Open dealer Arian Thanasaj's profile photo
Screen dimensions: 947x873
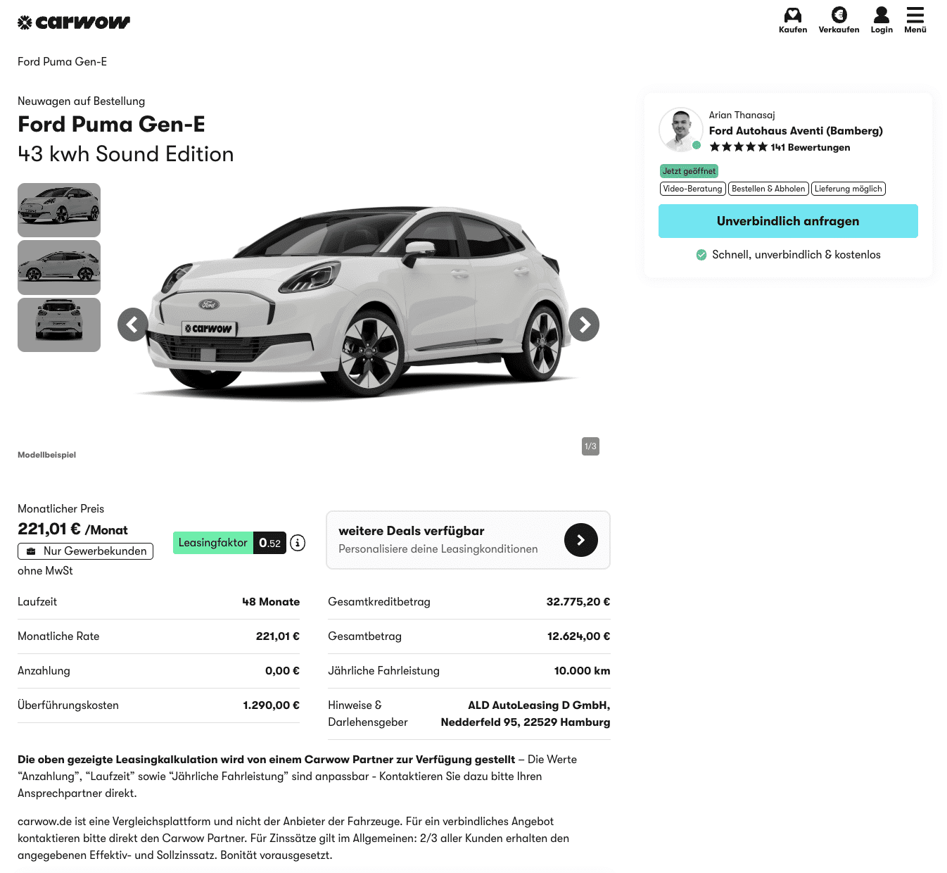click(680, 130)
